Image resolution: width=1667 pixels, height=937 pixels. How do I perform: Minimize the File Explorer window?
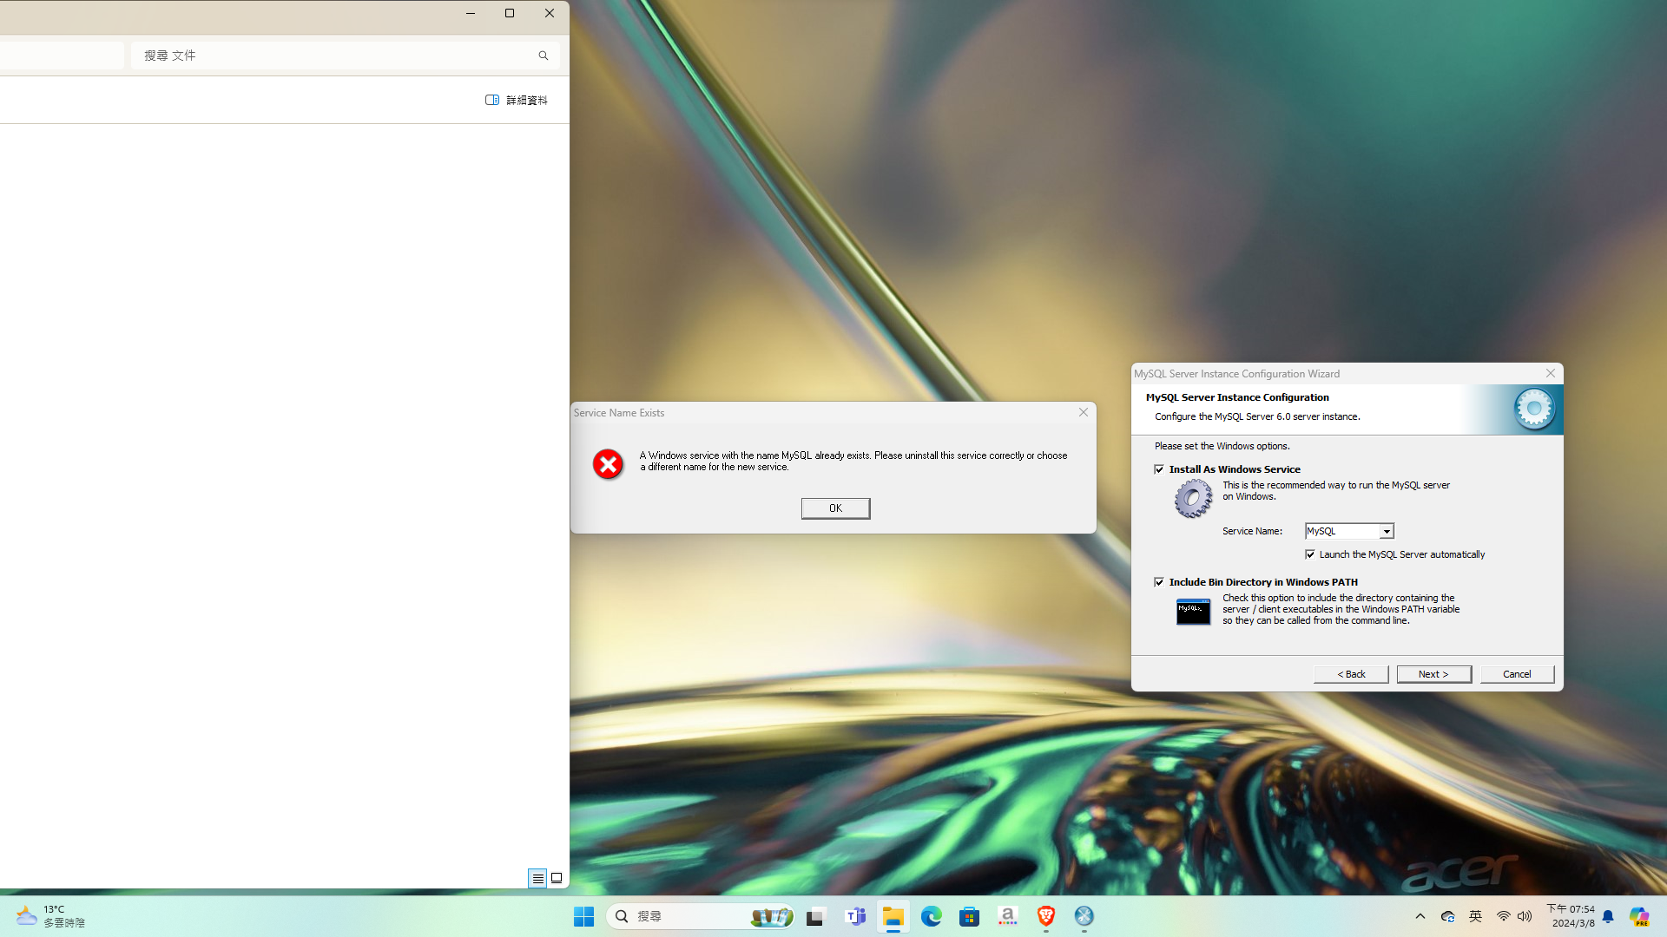click(x=471, y=13)
